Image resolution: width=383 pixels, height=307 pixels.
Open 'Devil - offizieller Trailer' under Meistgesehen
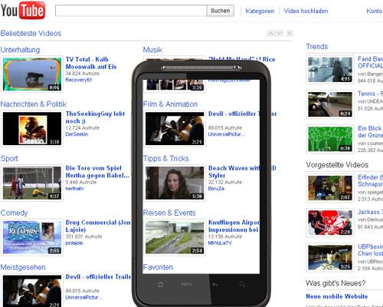pyautogui.click(x=99, y=276)
